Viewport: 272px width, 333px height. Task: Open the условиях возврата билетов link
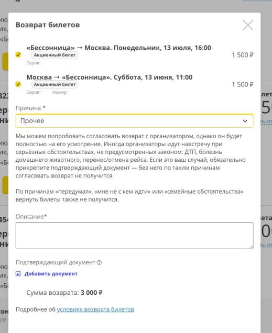[x=95, y=309]
